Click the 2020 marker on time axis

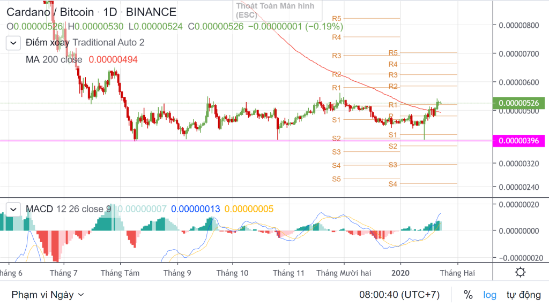click(400, 273)
